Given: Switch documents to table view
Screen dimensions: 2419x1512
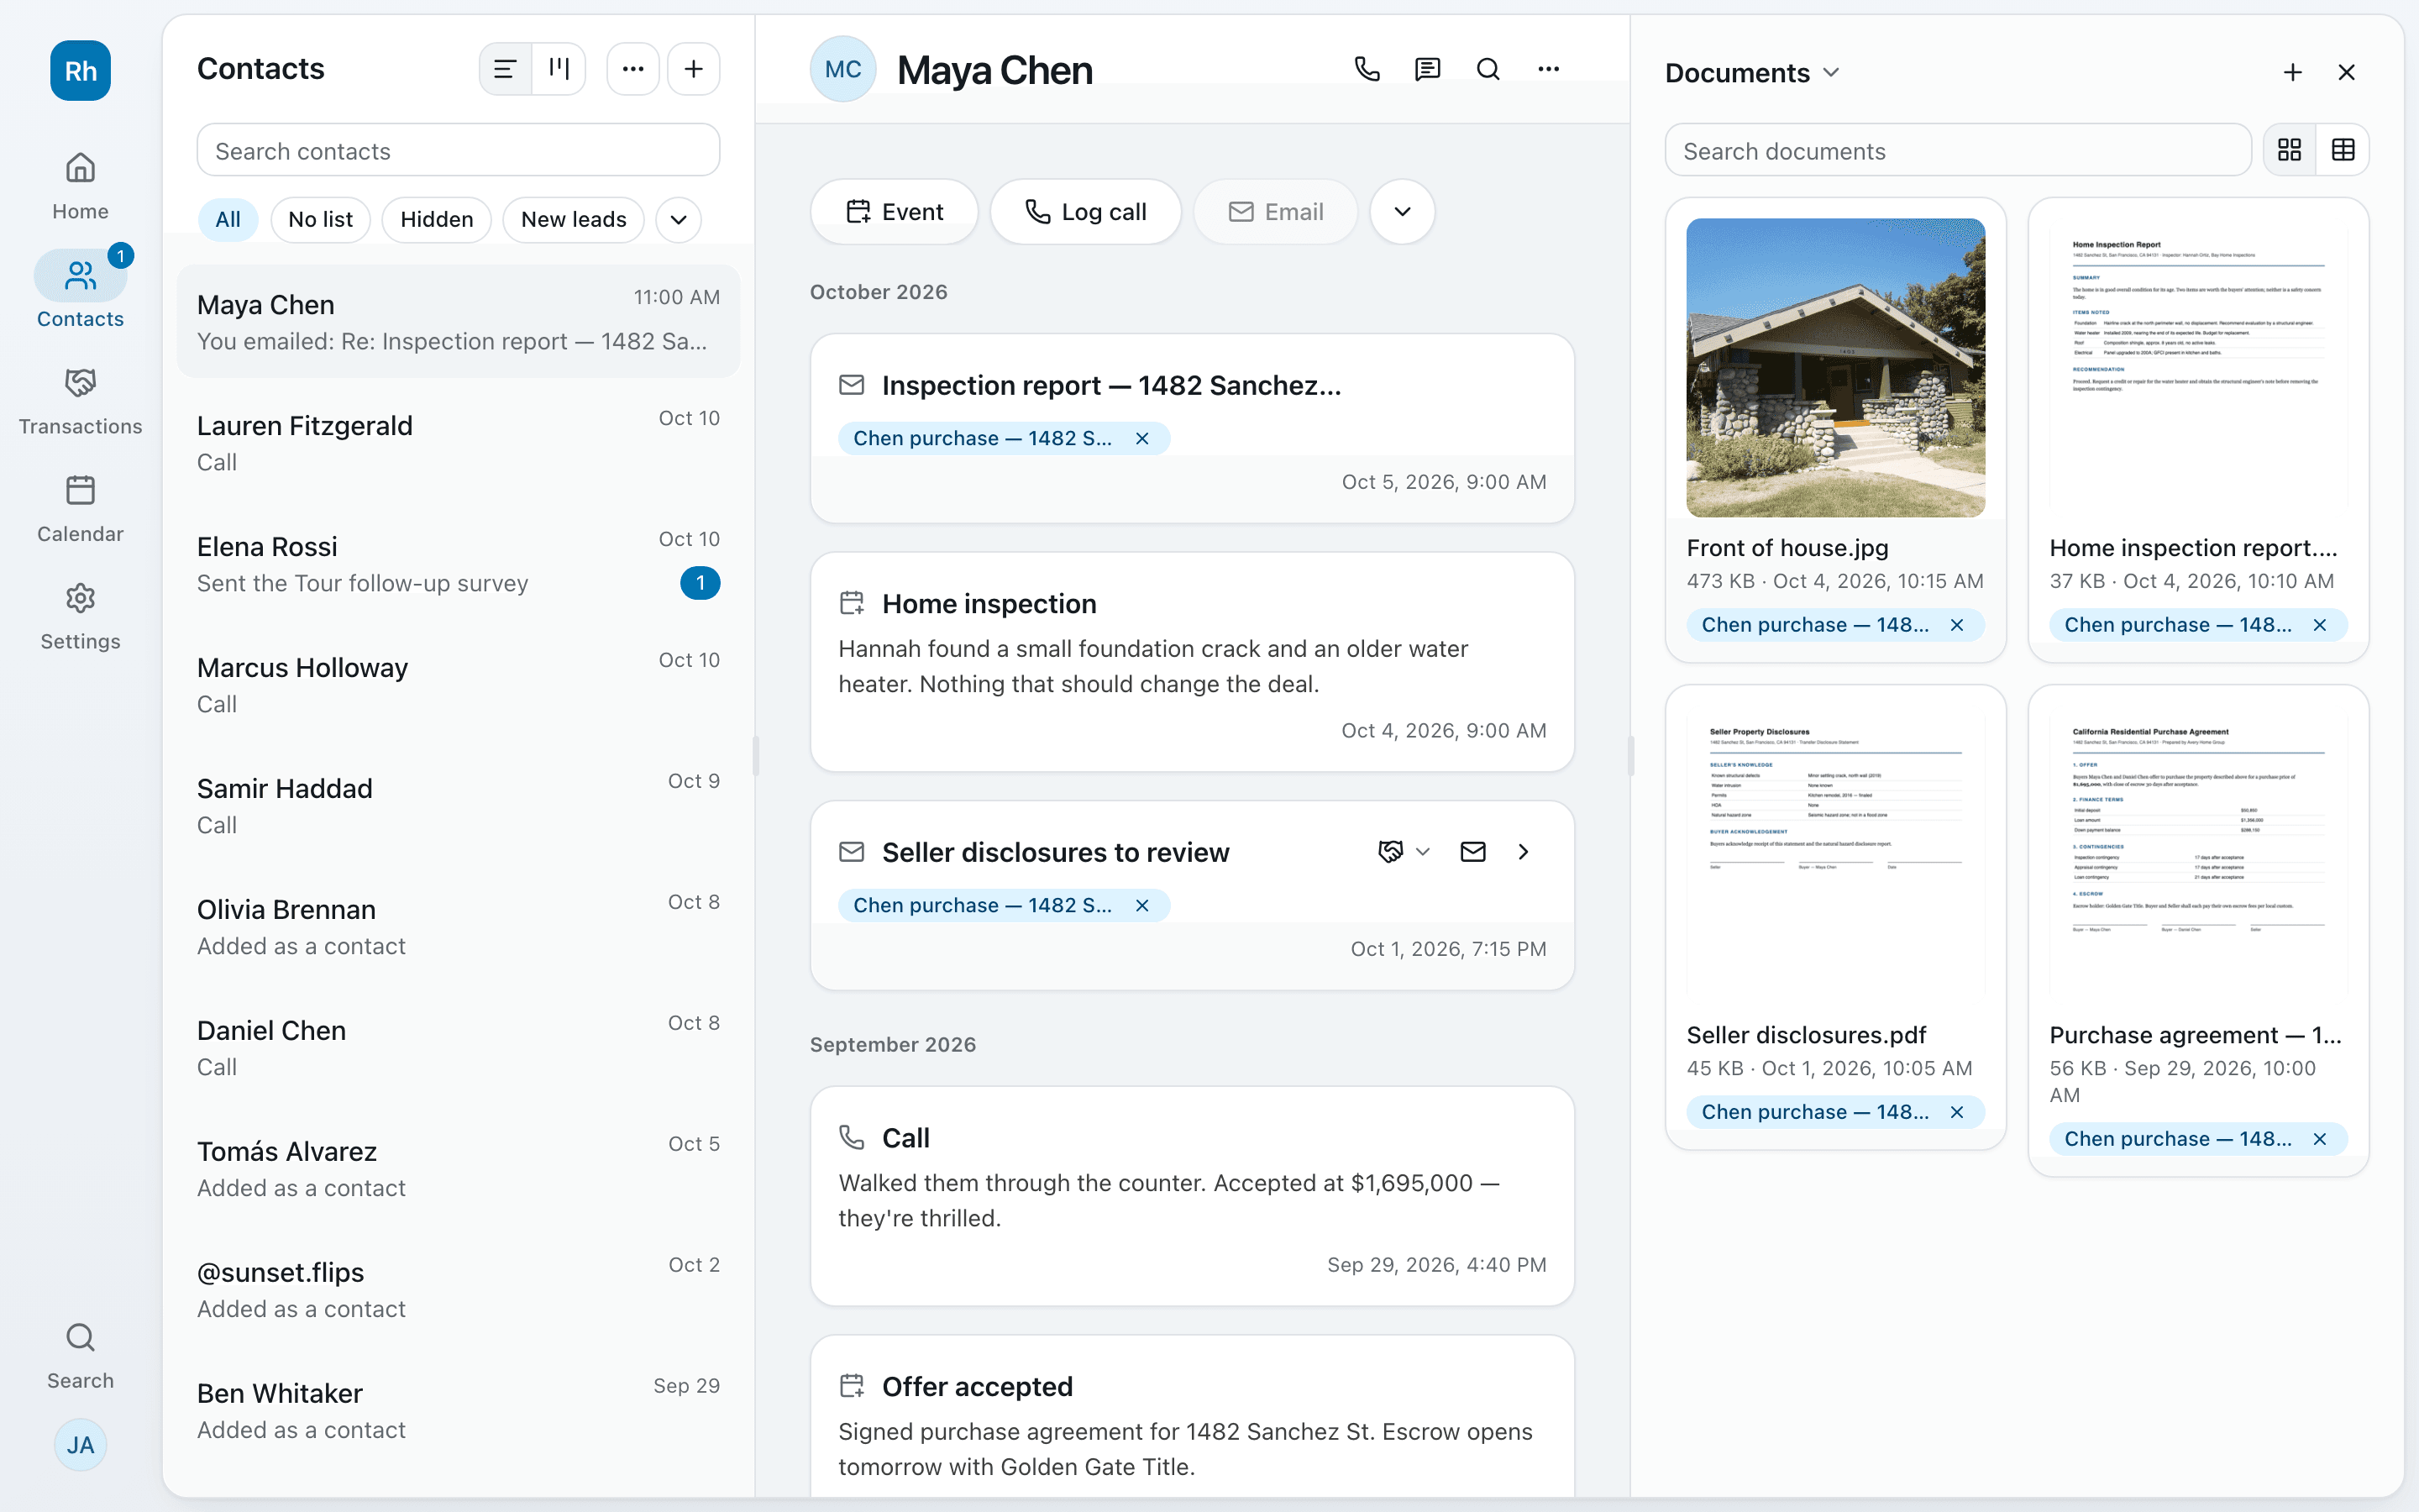Looking at the screenshot, I should pyautogui.click(x=2343, y=150).
